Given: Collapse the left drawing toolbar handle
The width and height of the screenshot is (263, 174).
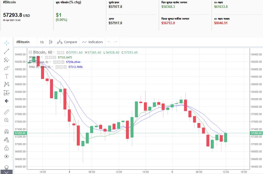Looking at the screenshot, I should tap(13, 157).
